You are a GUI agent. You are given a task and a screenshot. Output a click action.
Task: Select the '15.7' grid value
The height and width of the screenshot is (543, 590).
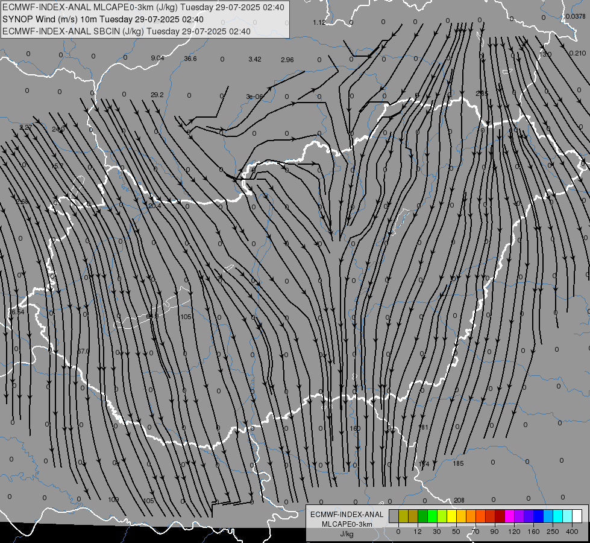point(58,166)
